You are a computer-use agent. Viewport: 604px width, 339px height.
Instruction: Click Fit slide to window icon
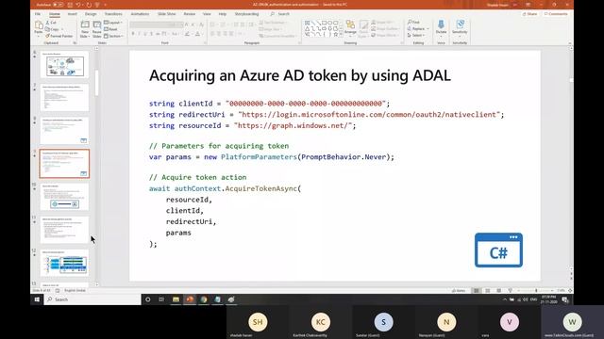(570, 291)
